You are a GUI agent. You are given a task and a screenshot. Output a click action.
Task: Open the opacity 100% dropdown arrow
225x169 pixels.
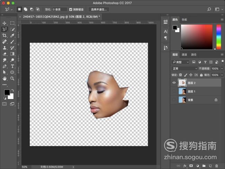click(x=222, y=69)
